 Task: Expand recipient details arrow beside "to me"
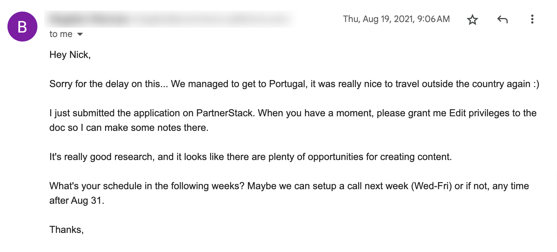click(x=80, y=34)
